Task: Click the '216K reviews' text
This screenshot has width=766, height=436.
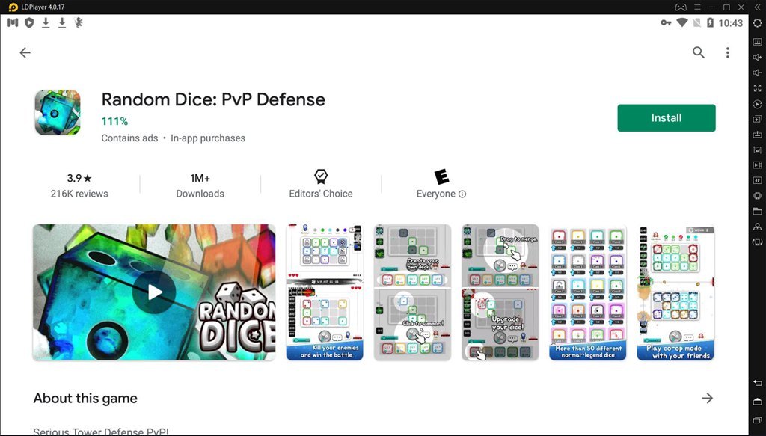Action: (79, 194)
